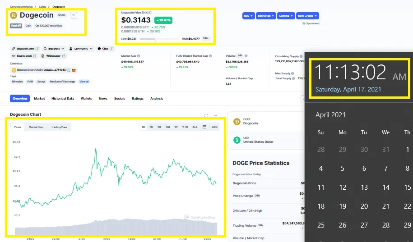Select the Market Cap chart view
Screen dimensions: 413x242
point(36,127)
